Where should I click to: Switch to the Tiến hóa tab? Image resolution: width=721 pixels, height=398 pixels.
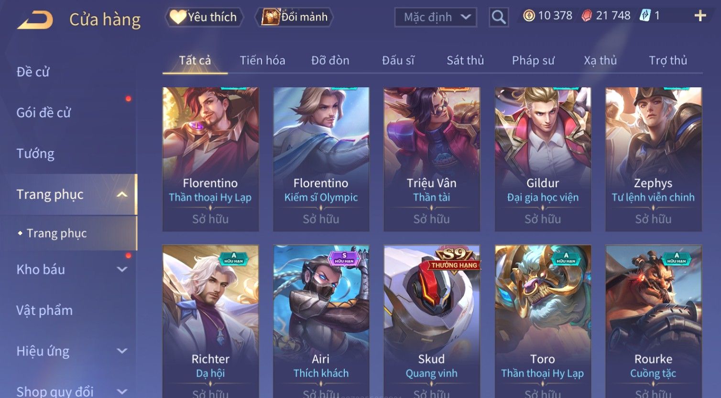[262, 61]
